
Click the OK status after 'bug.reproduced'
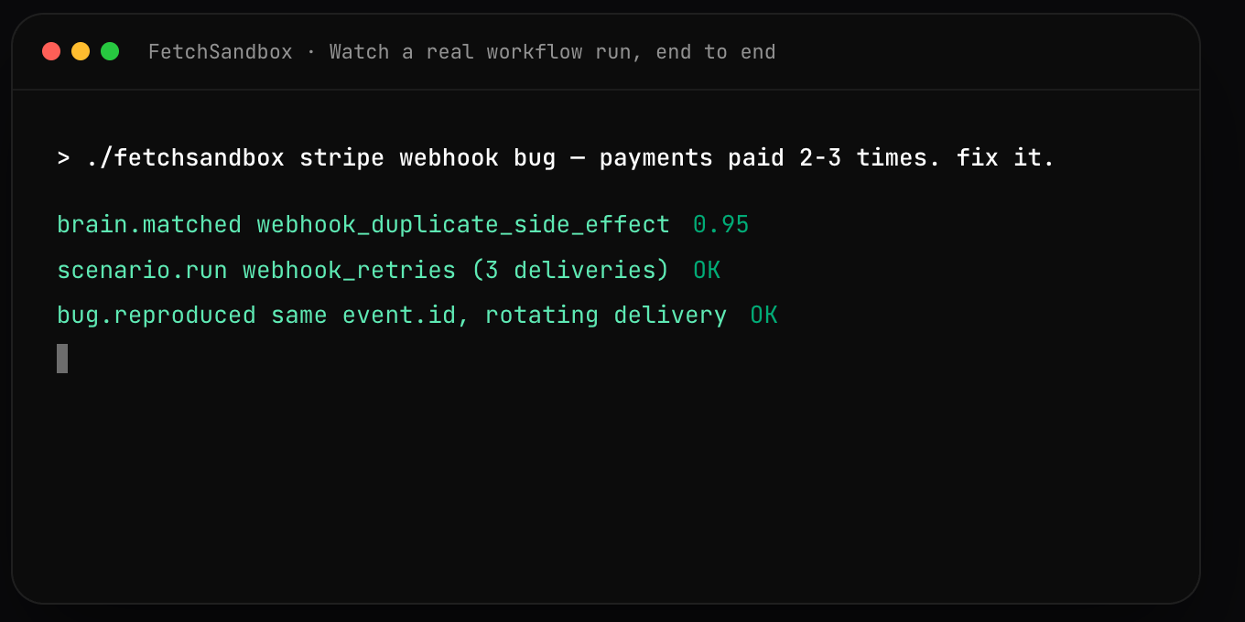(763, 316)
